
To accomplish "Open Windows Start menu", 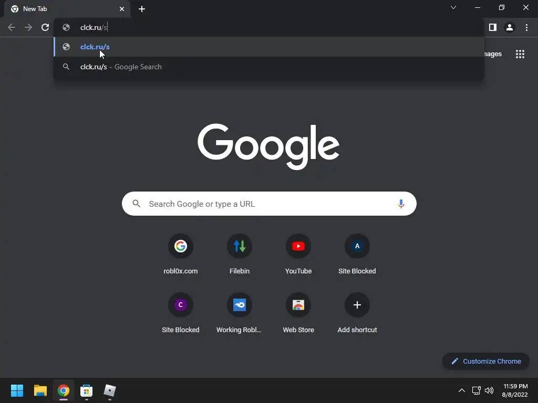I will (x=17, y=390).
